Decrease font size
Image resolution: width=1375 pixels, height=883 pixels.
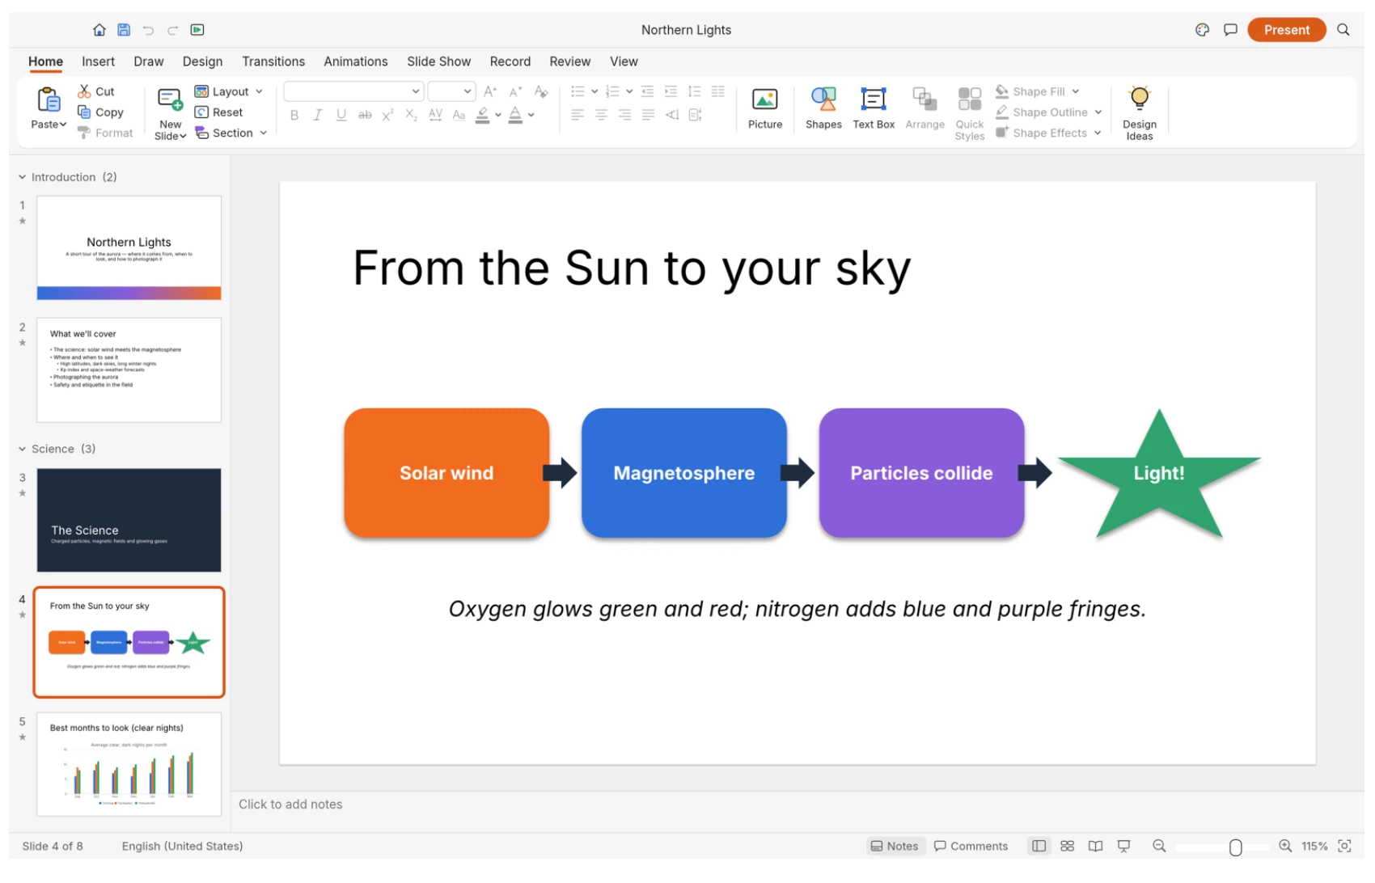coord(515,91)
